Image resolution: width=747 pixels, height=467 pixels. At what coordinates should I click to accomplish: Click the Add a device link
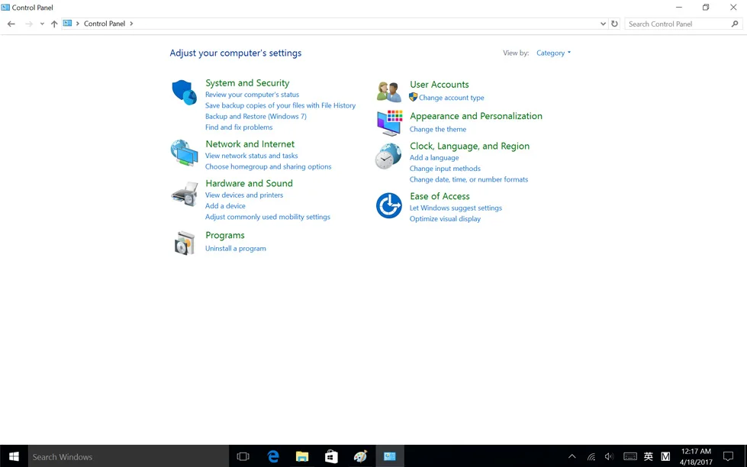click(x=225, y=206)
